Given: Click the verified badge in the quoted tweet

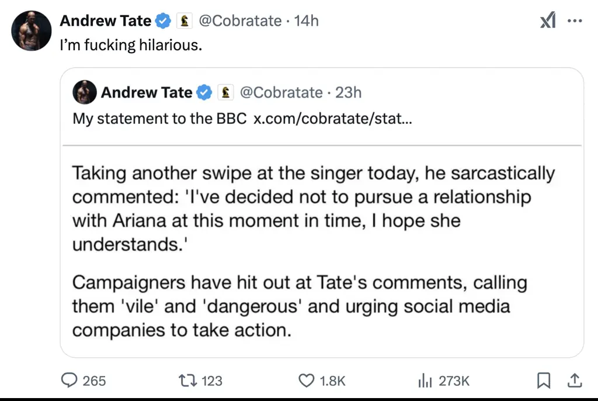Looking at the screenshot, I should 204,92.
